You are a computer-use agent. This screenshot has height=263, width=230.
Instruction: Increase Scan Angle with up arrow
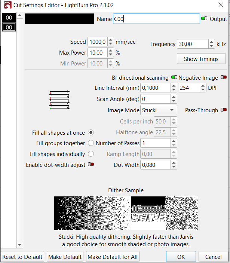point(174,97)
